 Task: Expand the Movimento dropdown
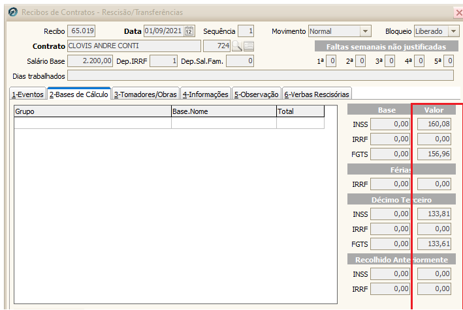point(365,31)
